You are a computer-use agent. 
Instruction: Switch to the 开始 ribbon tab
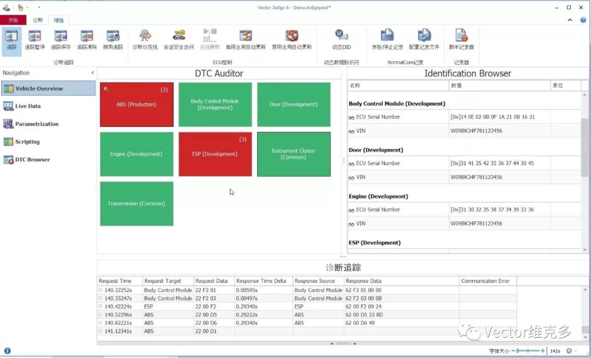13,20
